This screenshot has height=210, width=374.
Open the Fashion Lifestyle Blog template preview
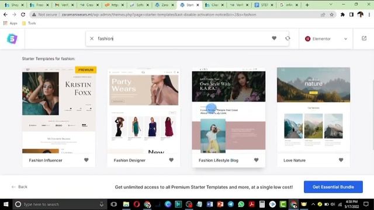click(228, 110)
